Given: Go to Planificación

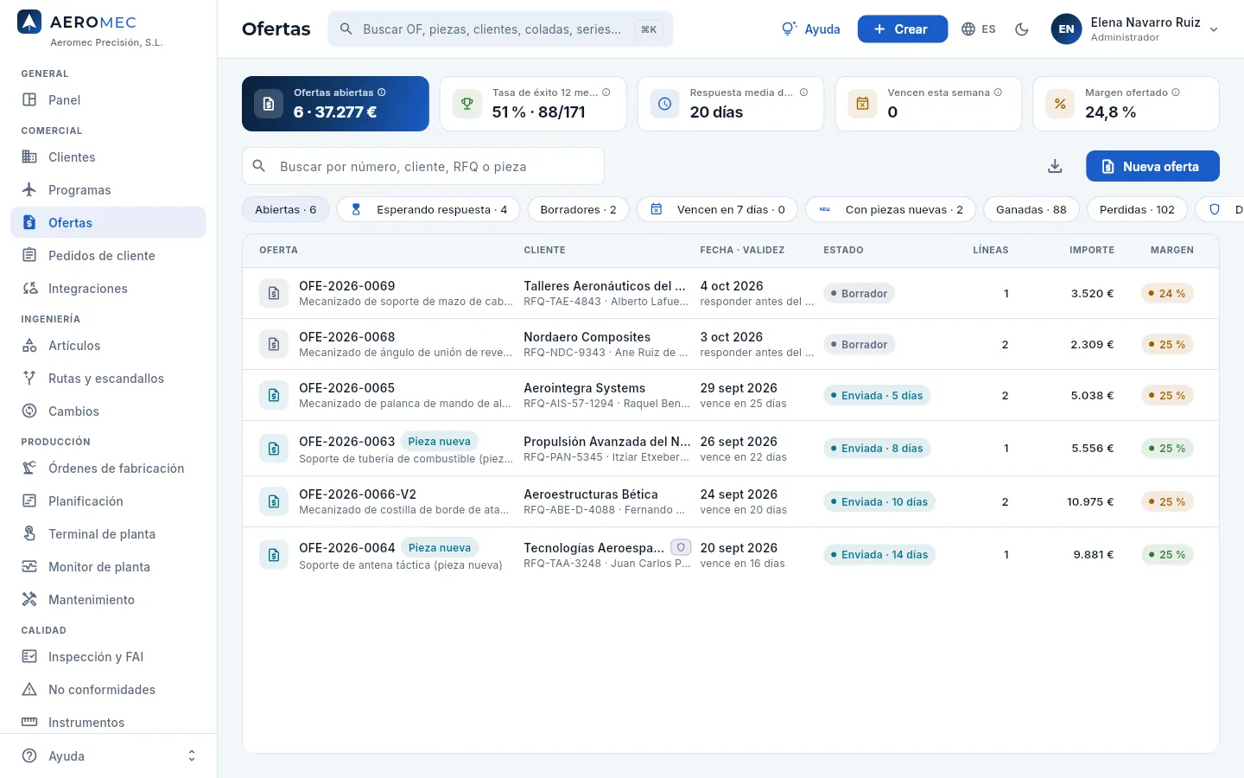Looking at the screenshot, I should [108, 501].
